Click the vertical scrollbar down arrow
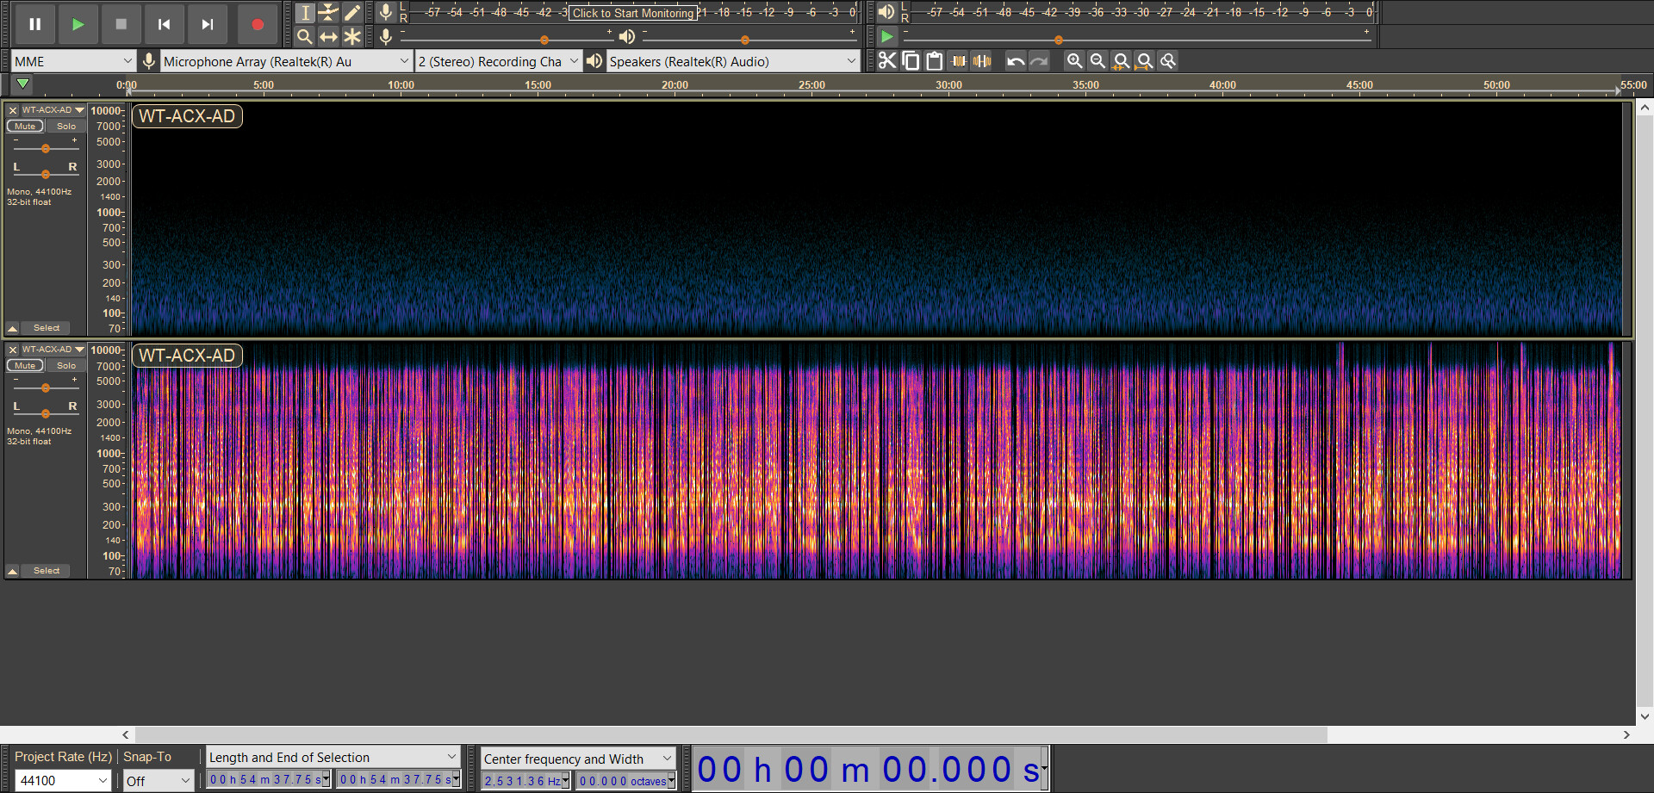This screenshot has width=1654, height=793. click(1645, 716)
